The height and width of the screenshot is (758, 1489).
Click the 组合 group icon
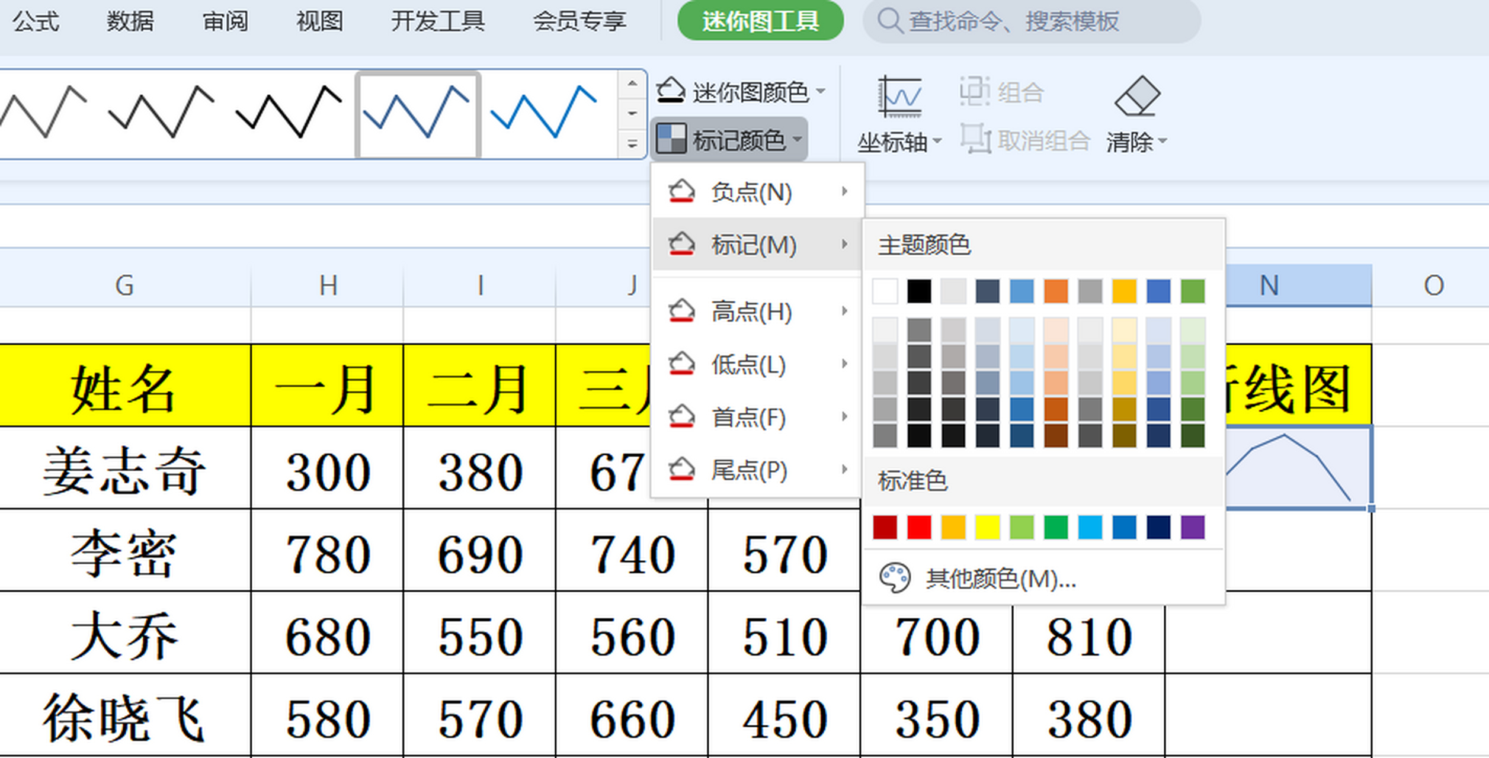click(975, 91)
